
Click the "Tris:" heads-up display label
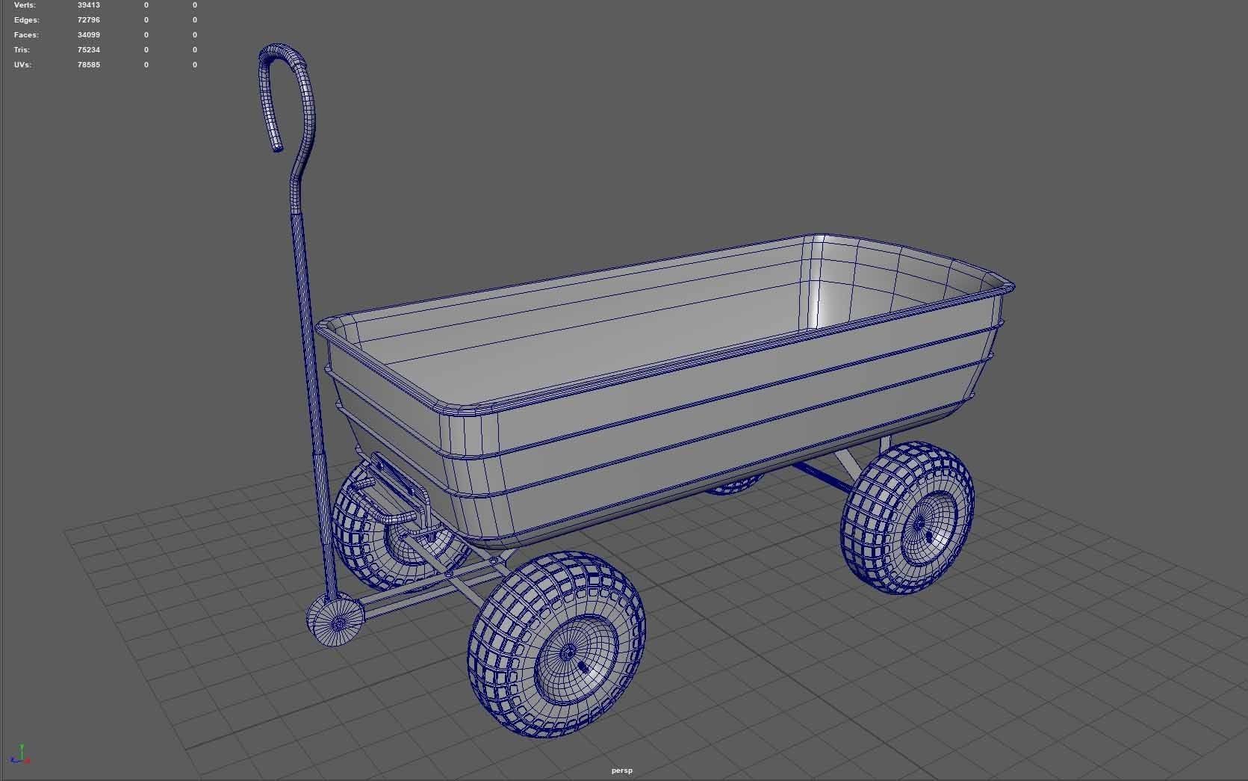click(22, 50)
